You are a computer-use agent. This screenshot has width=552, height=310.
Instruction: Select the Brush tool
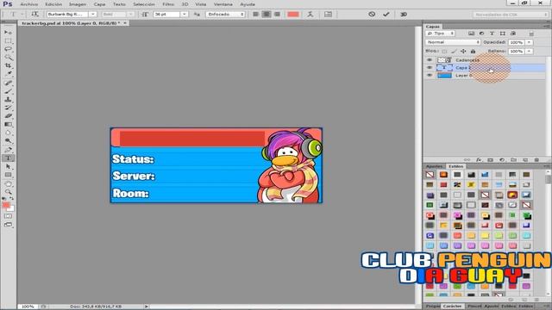(8, 91)
